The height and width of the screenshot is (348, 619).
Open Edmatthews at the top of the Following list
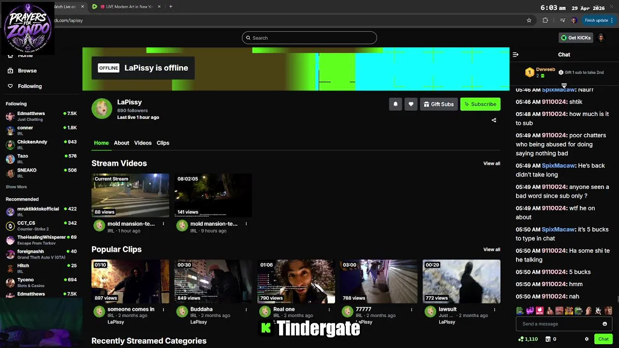click(x=41, y=116)
